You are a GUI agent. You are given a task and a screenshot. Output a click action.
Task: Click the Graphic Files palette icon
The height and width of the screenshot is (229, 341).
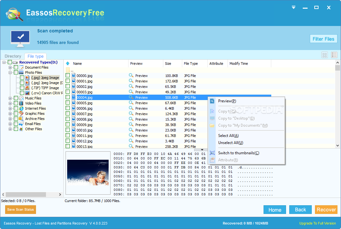point(21,114)
